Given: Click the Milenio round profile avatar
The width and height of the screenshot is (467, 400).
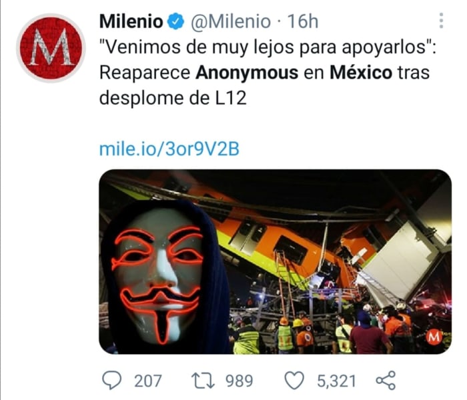Looking at the screenshot, I should (x=51, y=48).
